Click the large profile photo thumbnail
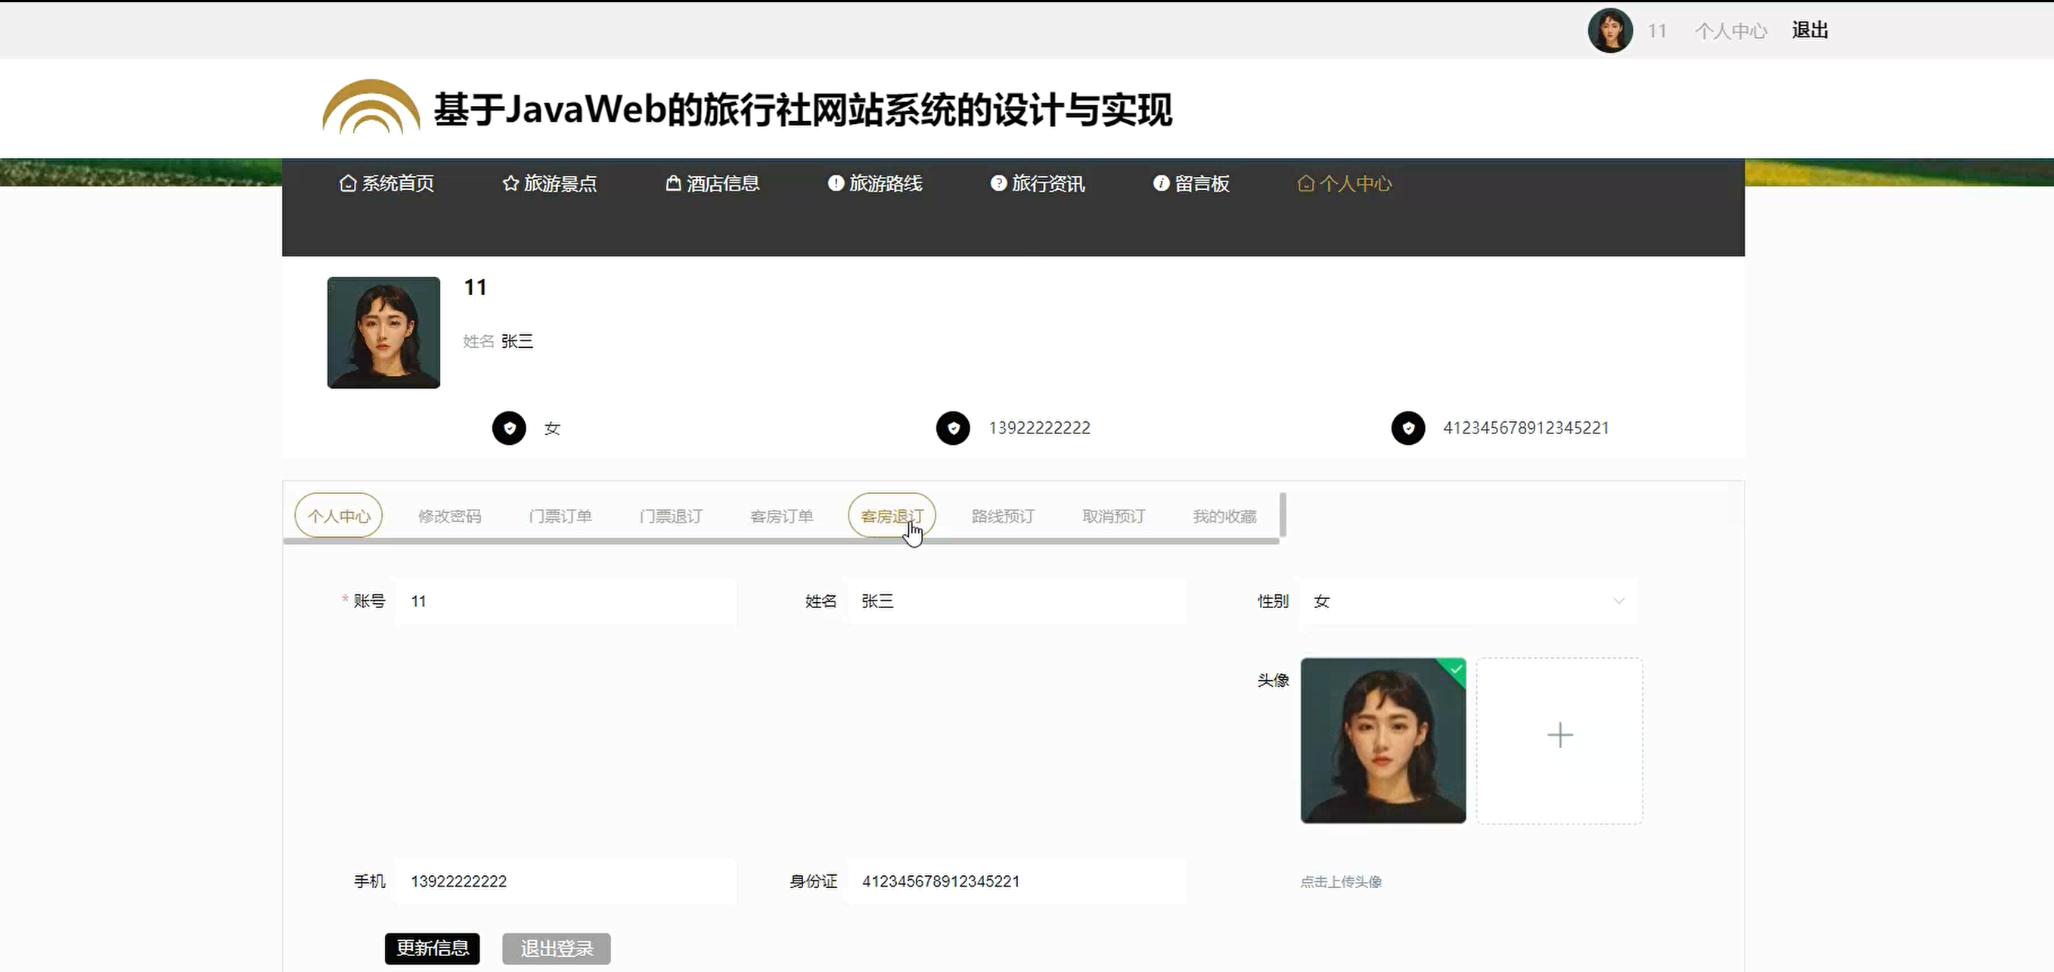 point(383,333)
